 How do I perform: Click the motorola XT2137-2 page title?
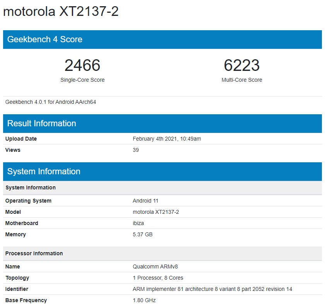(61, 12)
